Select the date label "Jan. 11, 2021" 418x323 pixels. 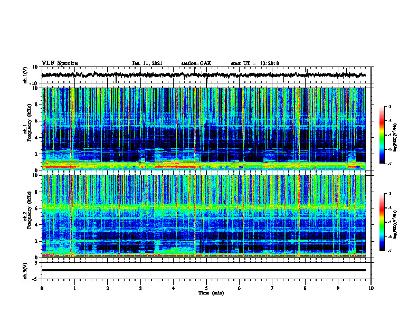pos(147,63)
